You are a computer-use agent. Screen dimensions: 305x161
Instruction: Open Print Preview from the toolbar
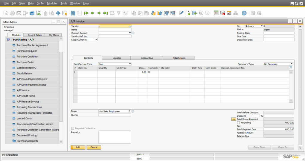pos(6,13)
